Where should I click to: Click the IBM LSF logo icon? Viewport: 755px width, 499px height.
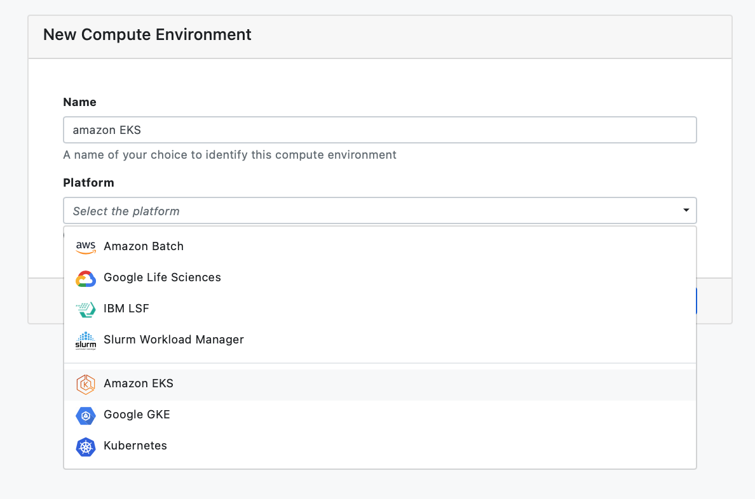pos(85,309)
